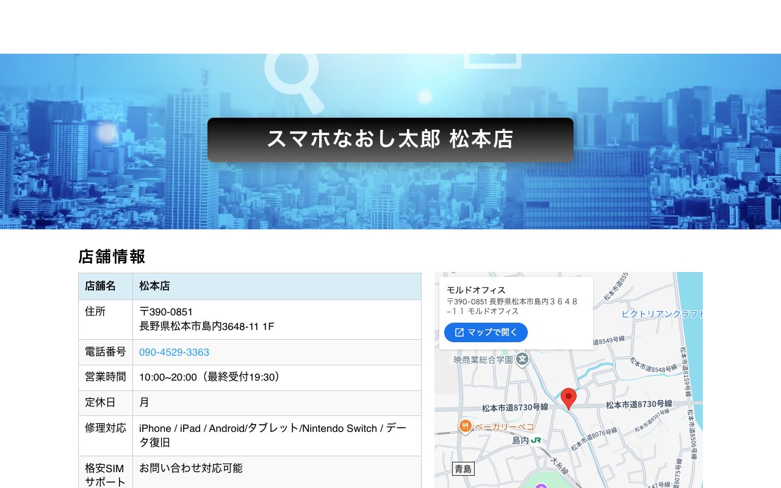The height and width of the screenshot is (488, 781).
Task: Select the 店舗名 table header cell
Action: [x=106, y=286]
